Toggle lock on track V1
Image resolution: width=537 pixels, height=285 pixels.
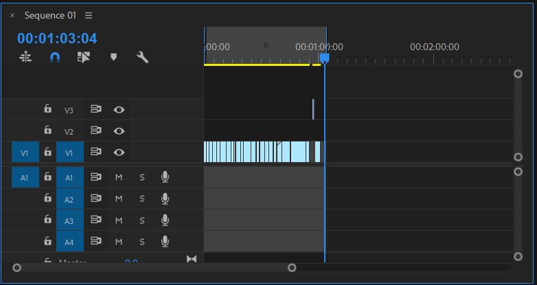point(47,151)
